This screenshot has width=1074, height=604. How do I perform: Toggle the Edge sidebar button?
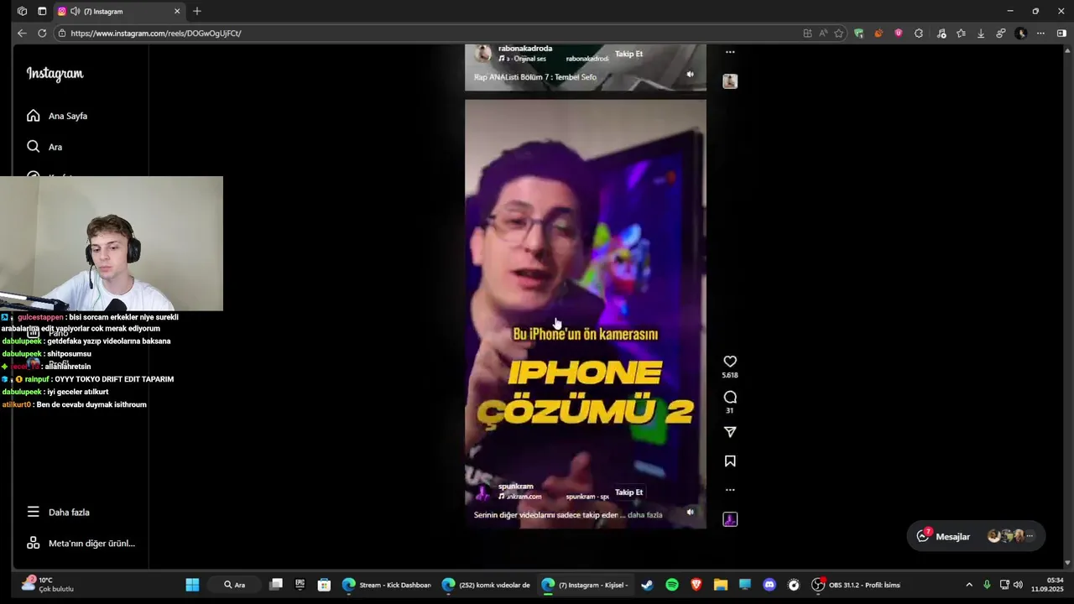coord(1061,34)
